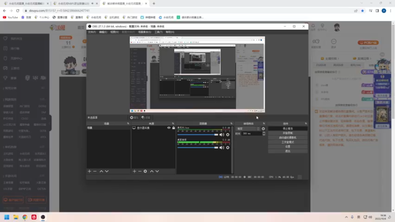Pop out the Scenes dock panel icon
Image resolution: width=395 pixels, height=222 pixels.
pos(128,124)
